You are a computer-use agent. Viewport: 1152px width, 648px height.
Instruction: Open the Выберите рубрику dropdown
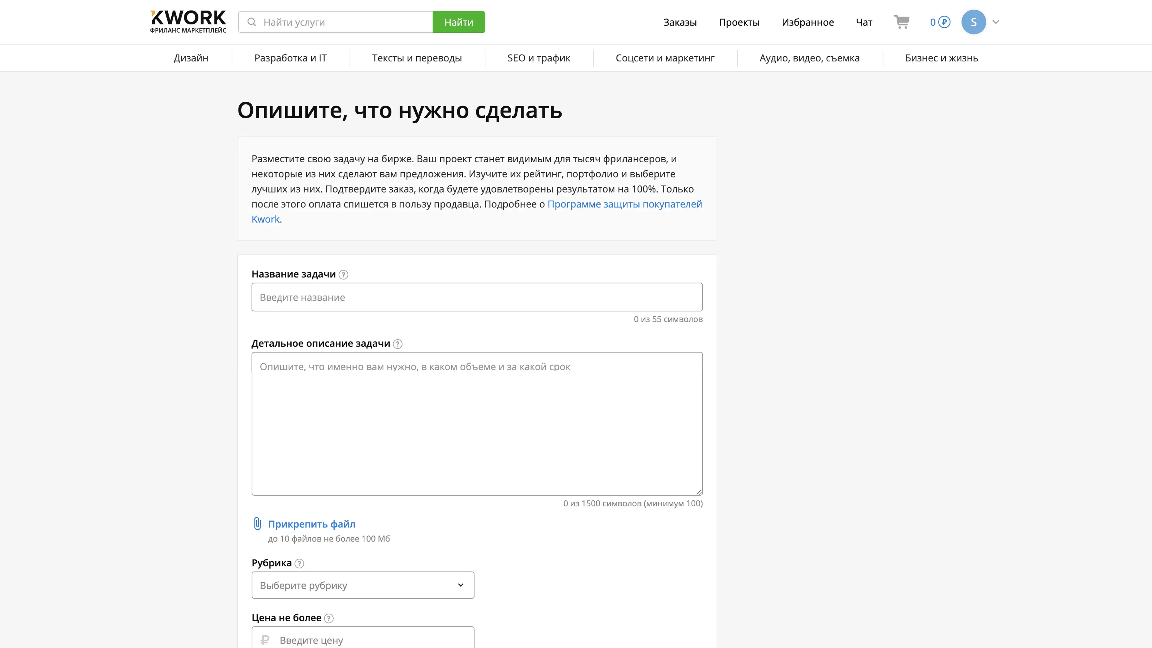[x=363, y=585]
